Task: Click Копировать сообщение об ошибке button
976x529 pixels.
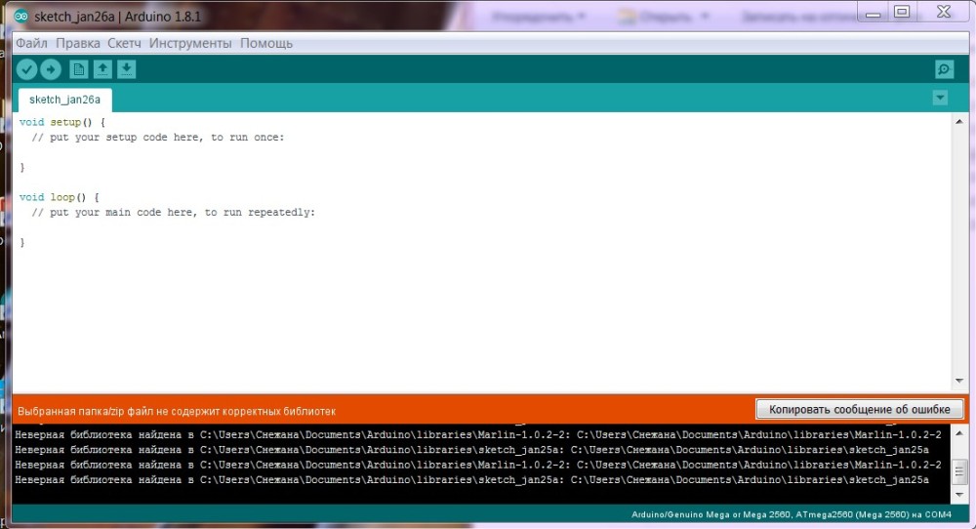Action: [x=860, y=410]
